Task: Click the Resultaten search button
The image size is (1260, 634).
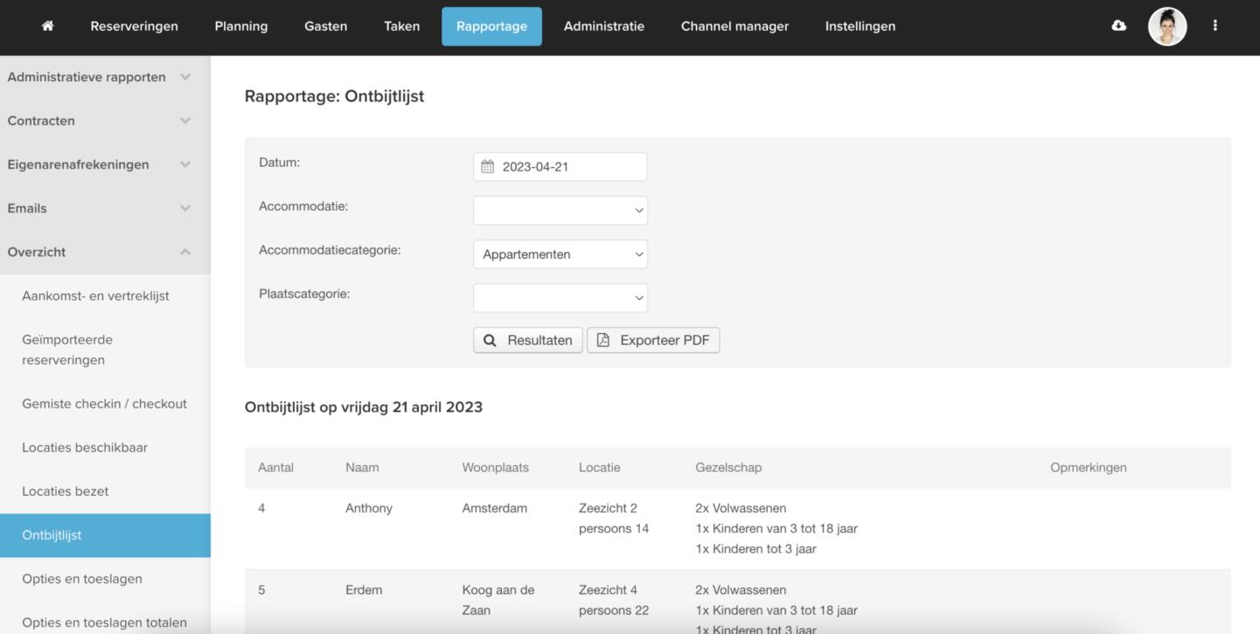Action: coord(528,340)
